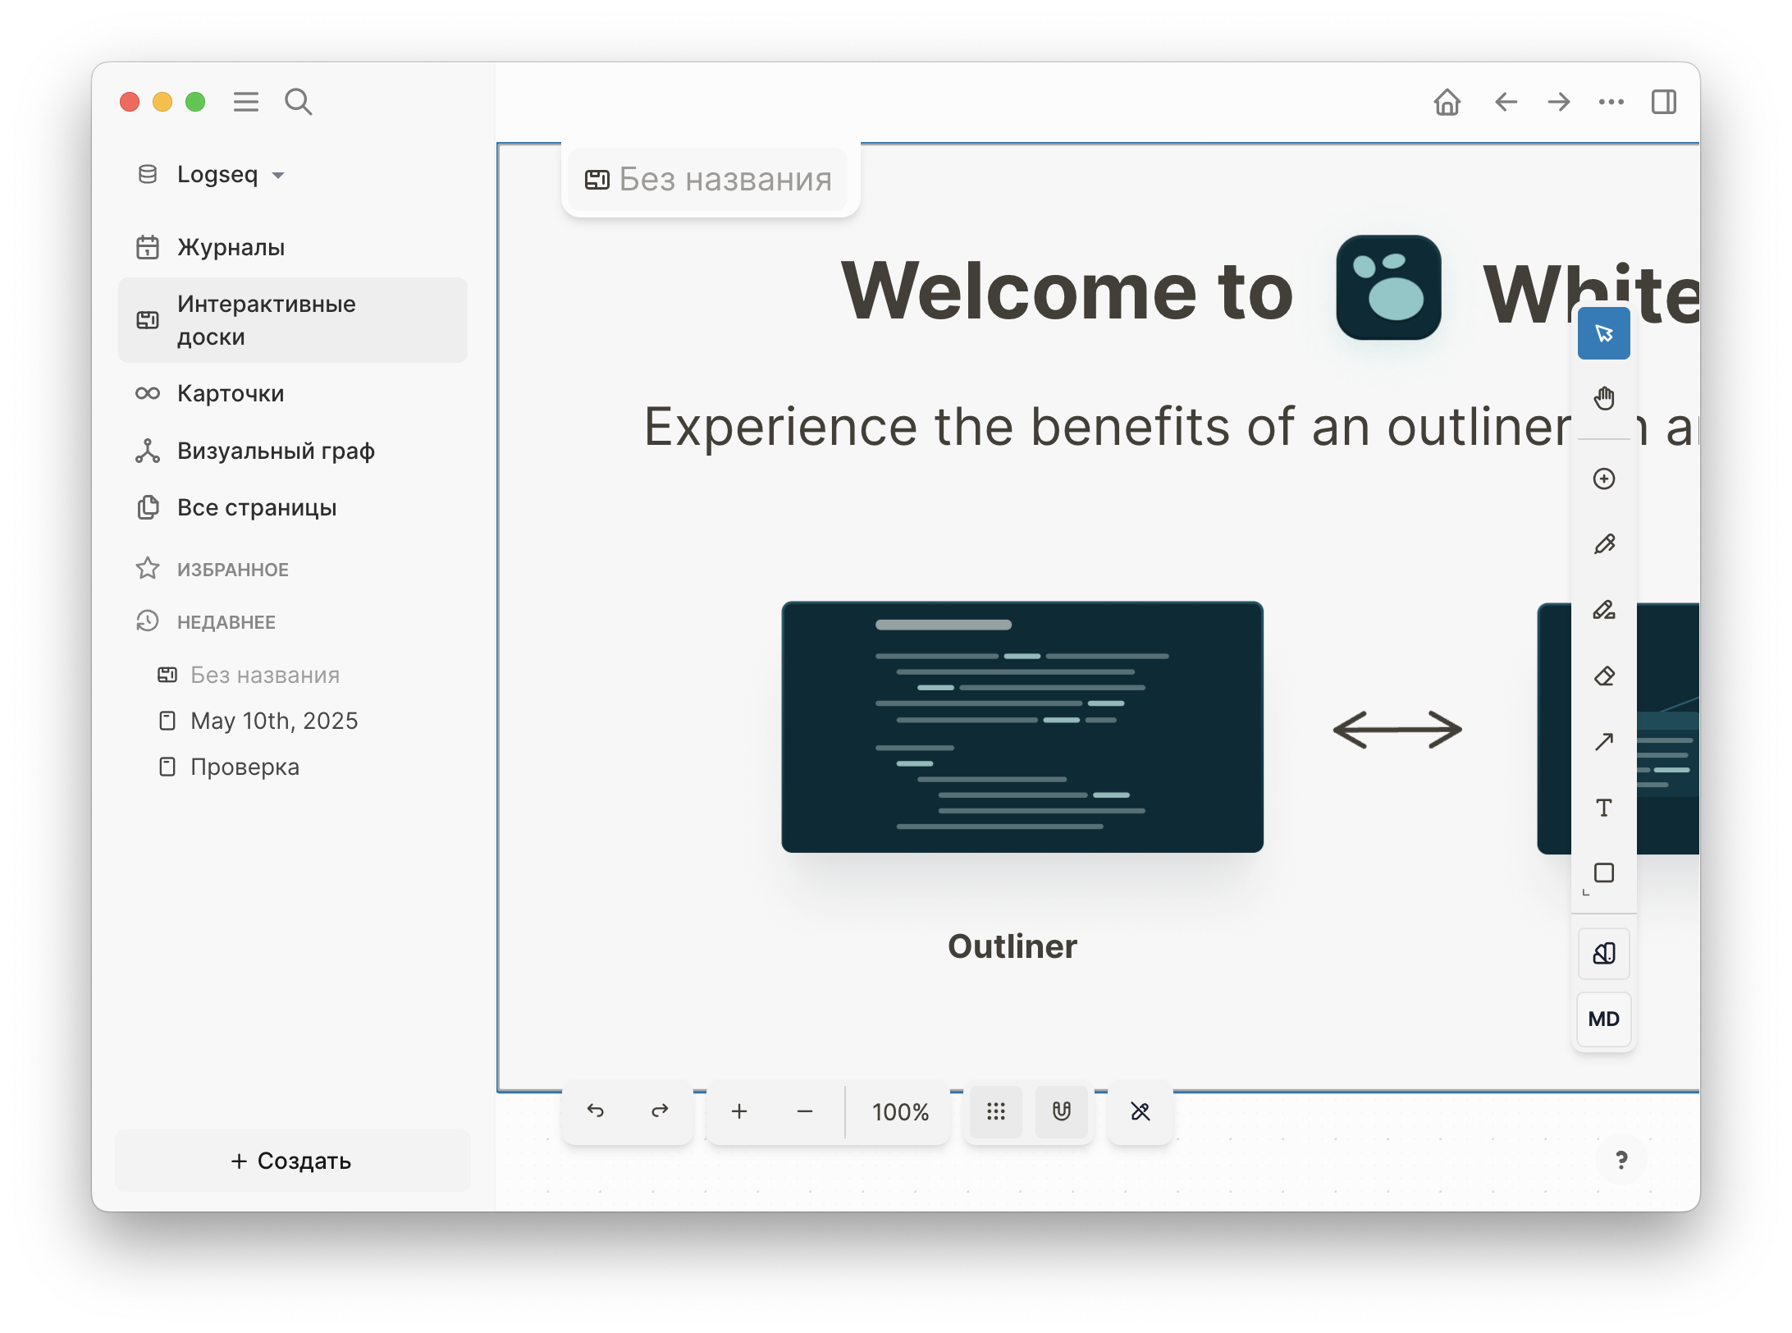Open Журналы in the sidebar

coord(231,247)
